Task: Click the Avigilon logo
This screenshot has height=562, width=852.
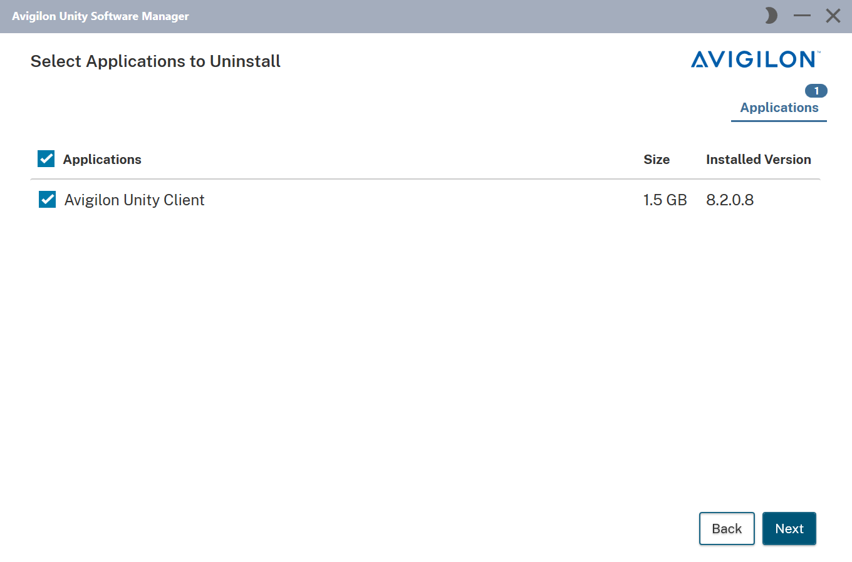Action: pos(756,59)
